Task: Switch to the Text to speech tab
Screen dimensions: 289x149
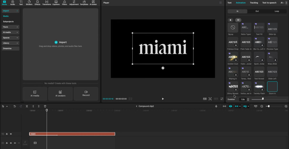Action: [x=269, y=3]
